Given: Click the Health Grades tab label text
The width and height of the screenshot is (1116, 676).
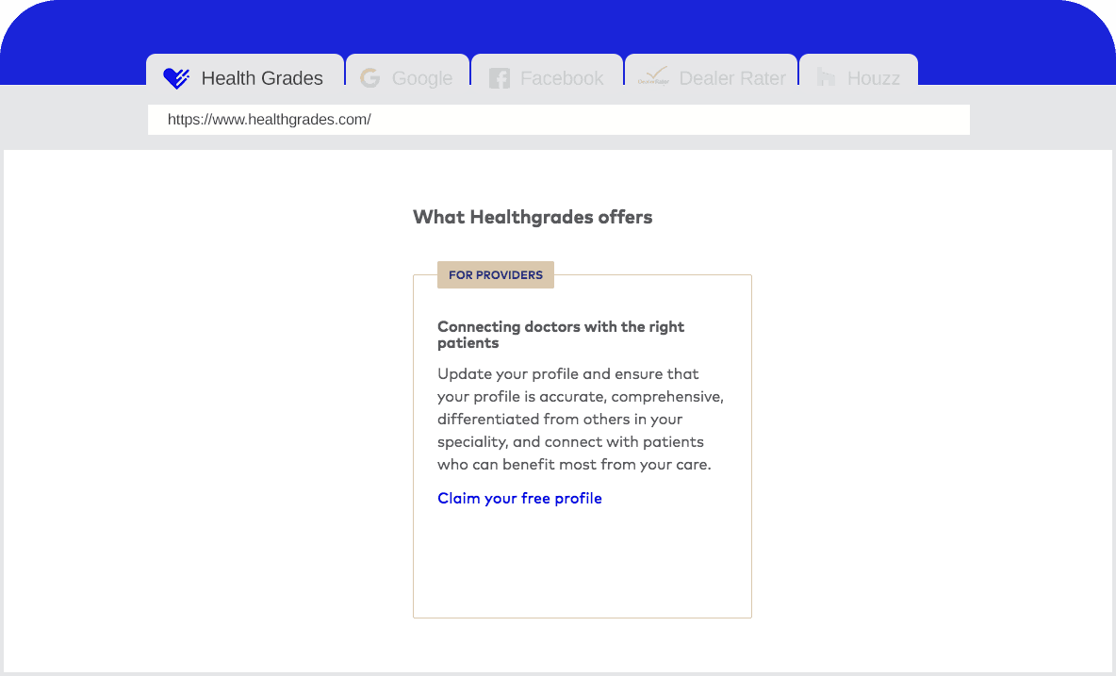Looking at the screenshot, I should click(x=262, y=78).
